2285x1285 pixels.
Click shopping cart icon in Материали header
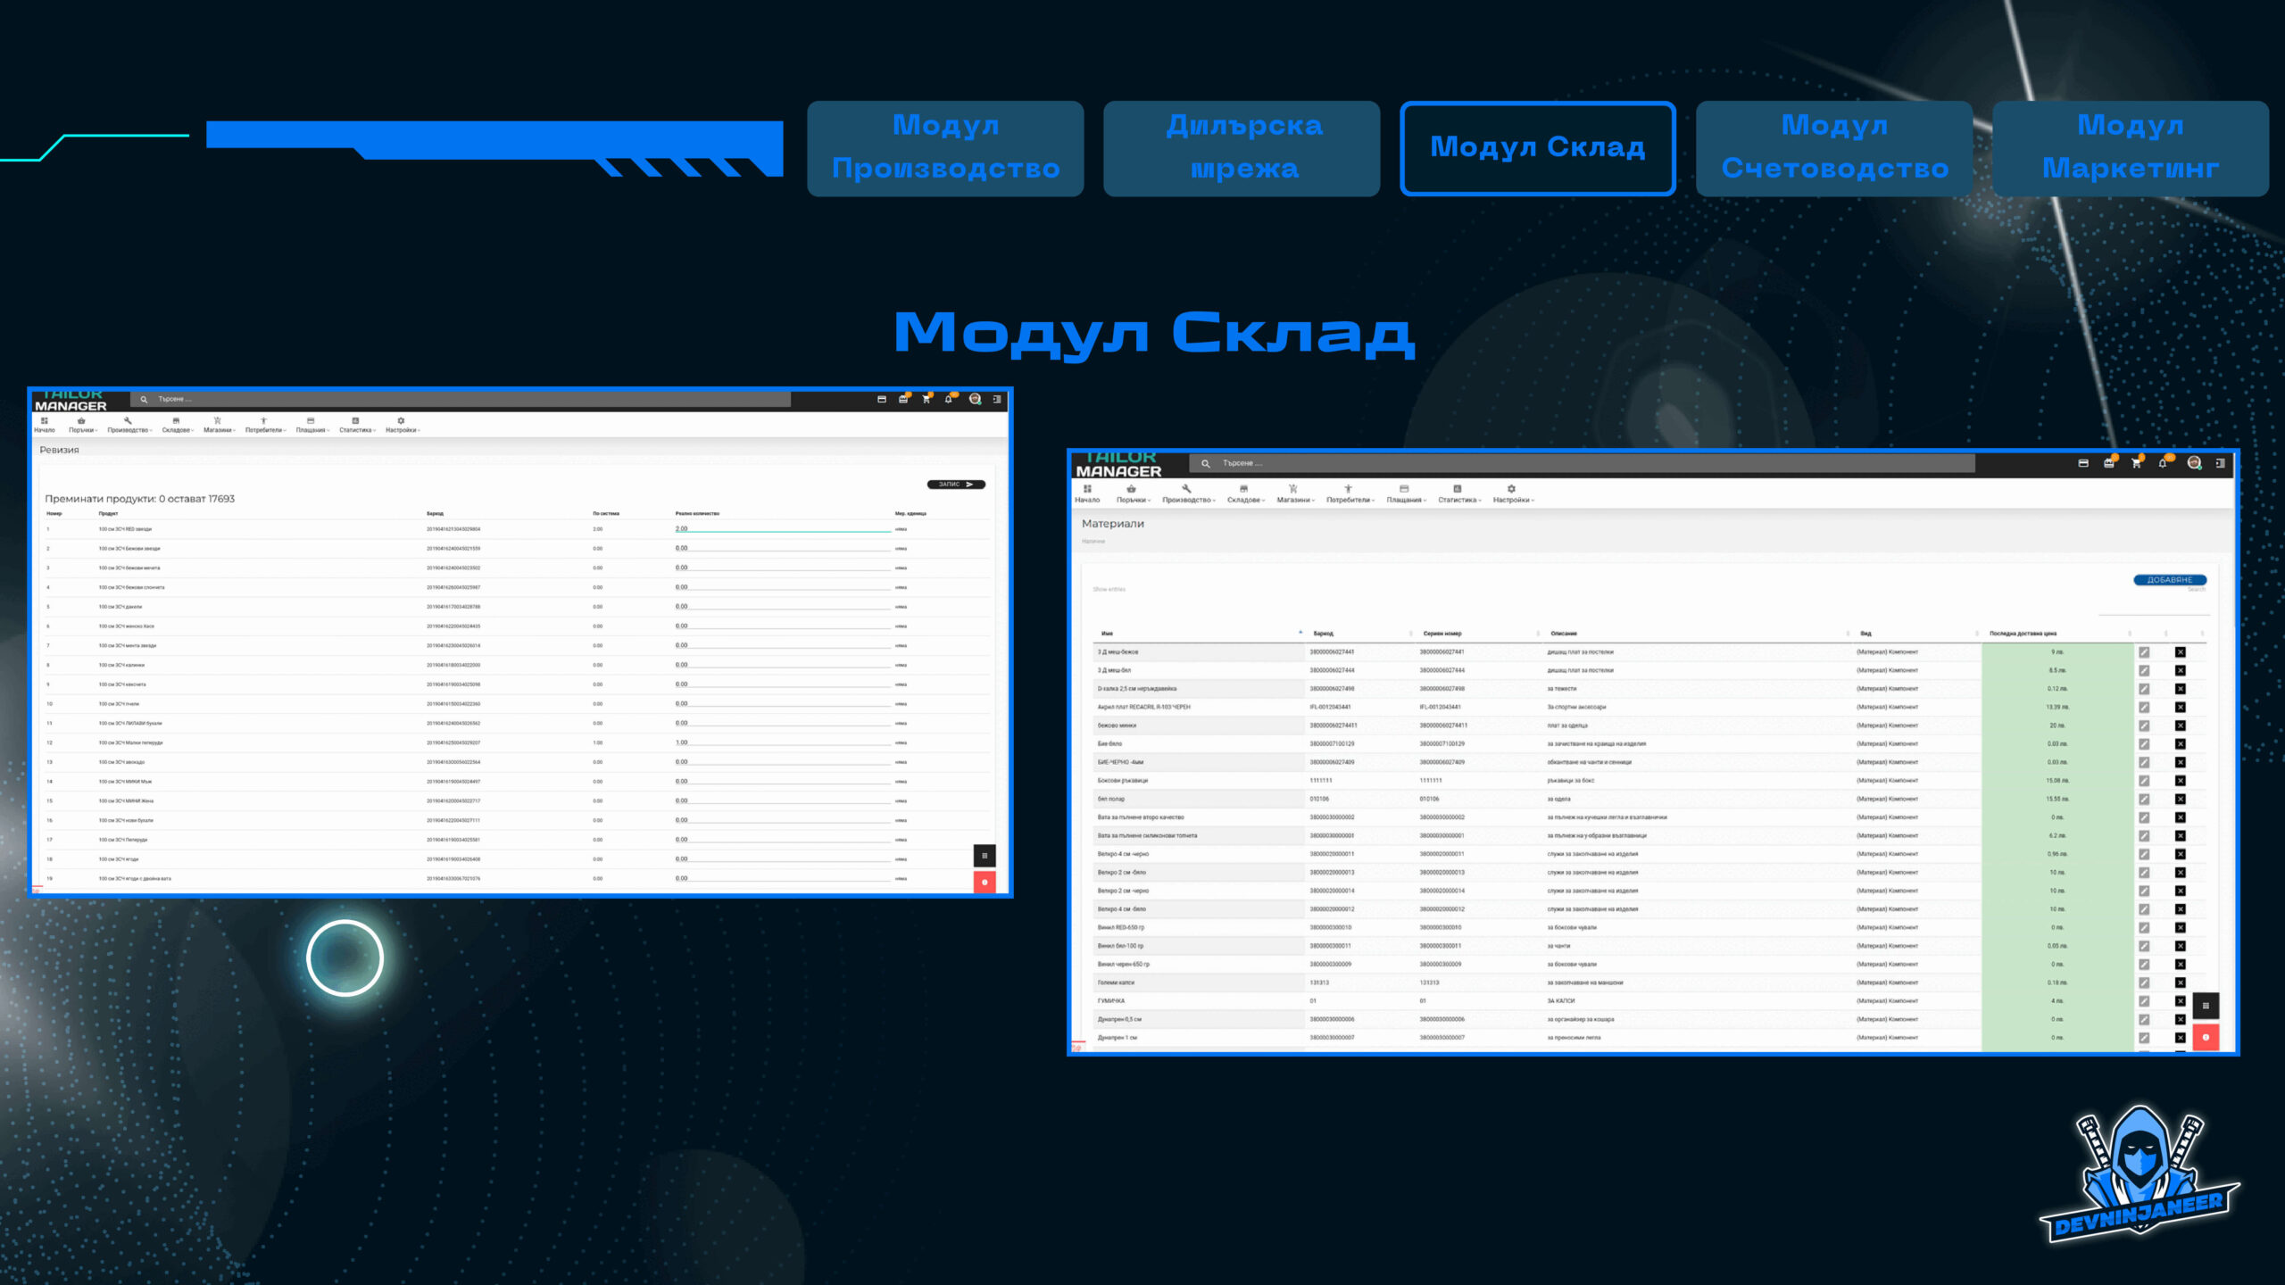pos(2136,463)
